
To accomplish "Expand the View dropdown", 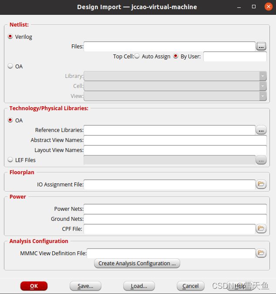I will [263, 96].
